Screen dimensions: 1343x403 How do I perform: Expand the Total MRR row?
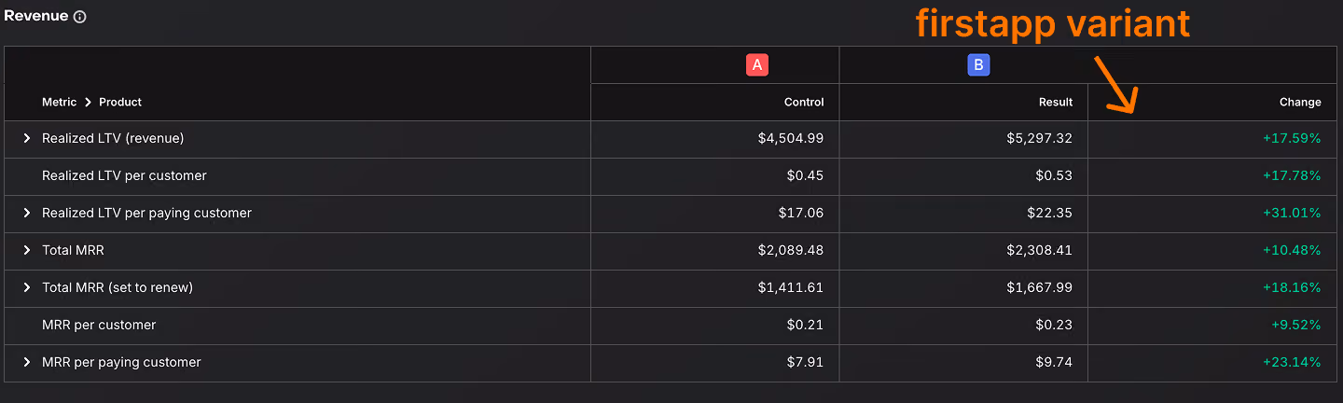click(27, 250)
